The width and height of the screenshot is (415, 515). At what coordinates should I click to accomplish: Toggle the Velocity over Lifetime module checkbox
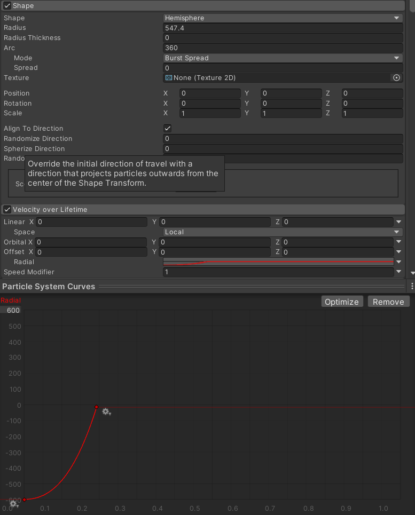pos(7,210)
